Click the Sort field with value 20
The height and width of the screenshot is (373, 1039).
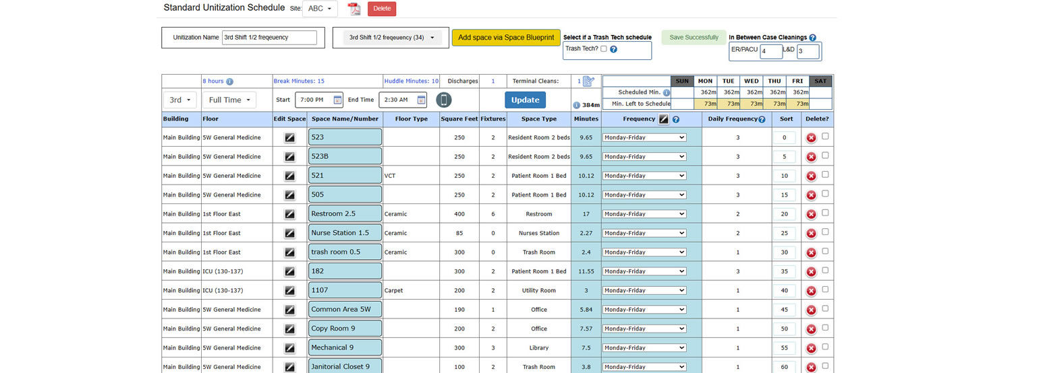(784, 214)
